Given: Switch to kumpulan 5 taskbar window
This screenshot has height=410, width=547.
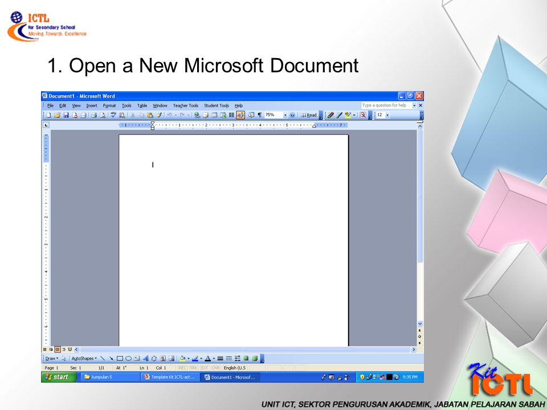Looking at the screenshot, I should (110, 377).
